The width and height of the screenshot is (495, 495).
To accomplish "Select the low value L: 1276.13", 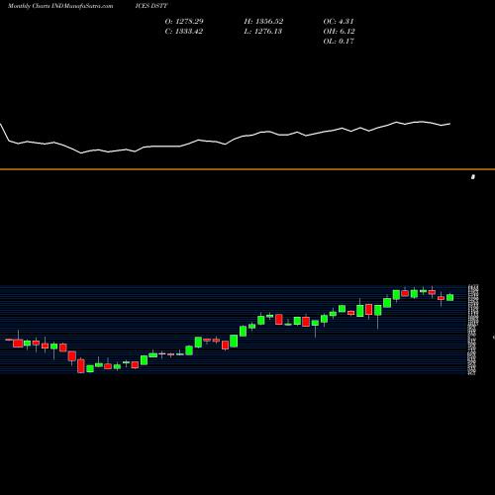I will point(263,31).
